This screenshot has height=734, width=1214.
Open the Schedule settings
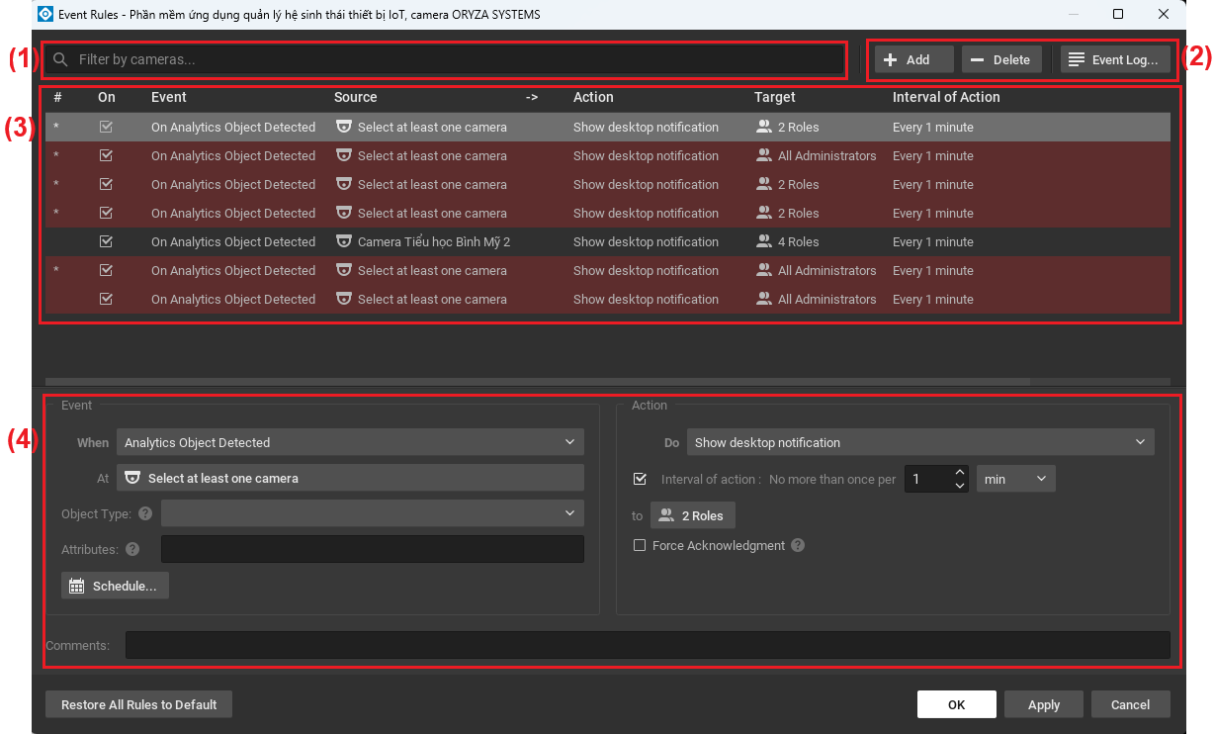(115, 586)
